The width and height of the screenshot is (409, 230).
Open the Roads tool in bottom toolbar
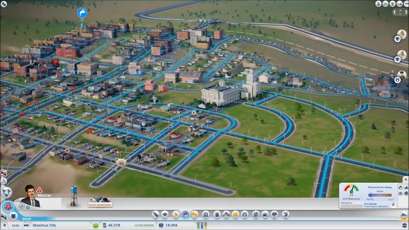pos(155,215)
